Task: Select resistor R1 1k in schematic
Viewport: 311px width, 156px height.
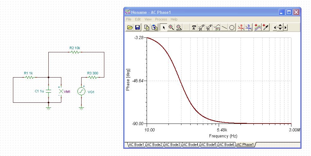Action: (30, 77)
